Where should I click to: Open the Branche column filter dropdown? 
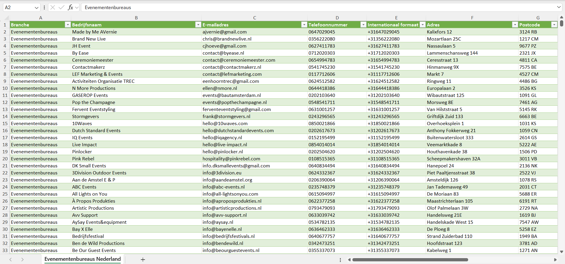(x=68, y=25)
